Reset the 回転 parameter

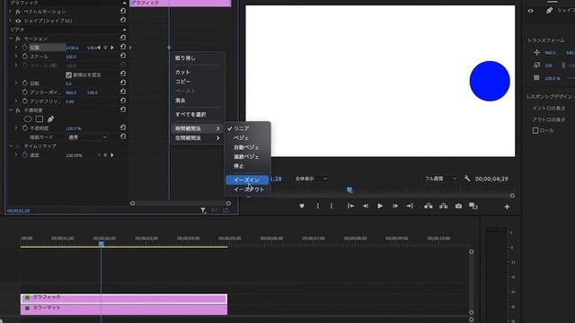(123, 83)
